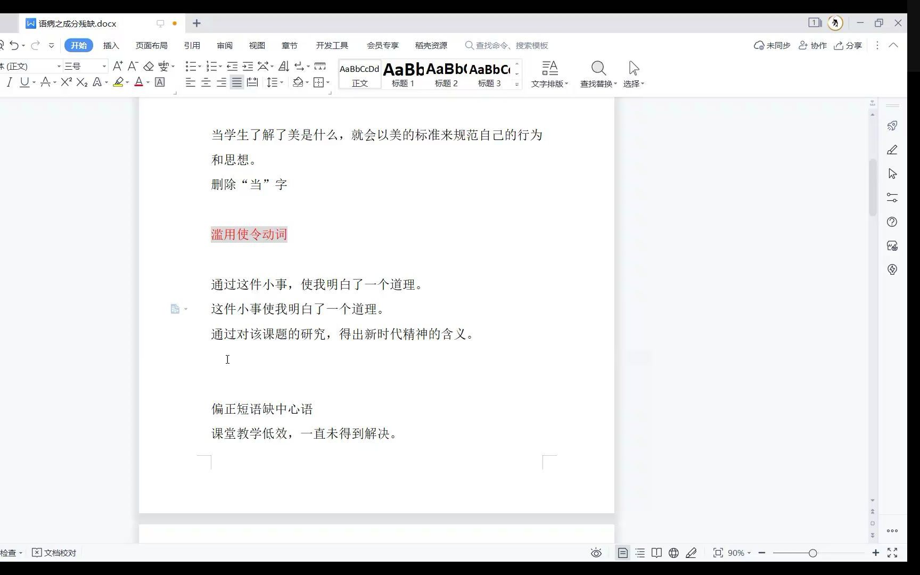The width and height of the screenshot is (920, 575).
Task: Apply the 标题 2 style
Action: tap(446, 75)
